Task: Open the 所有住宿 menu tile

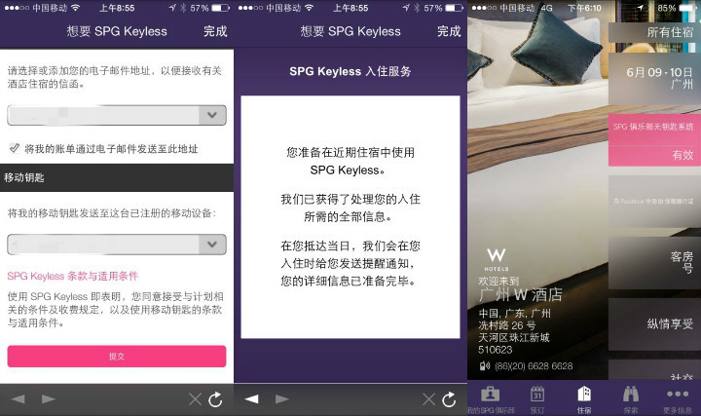Action: pyautogui.click(x=654, y=32)
